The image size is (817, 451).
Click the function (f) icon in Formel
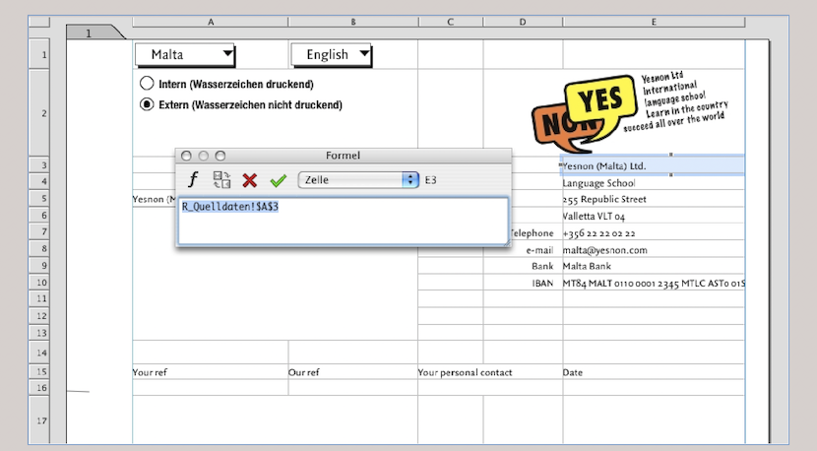[194, 180]
